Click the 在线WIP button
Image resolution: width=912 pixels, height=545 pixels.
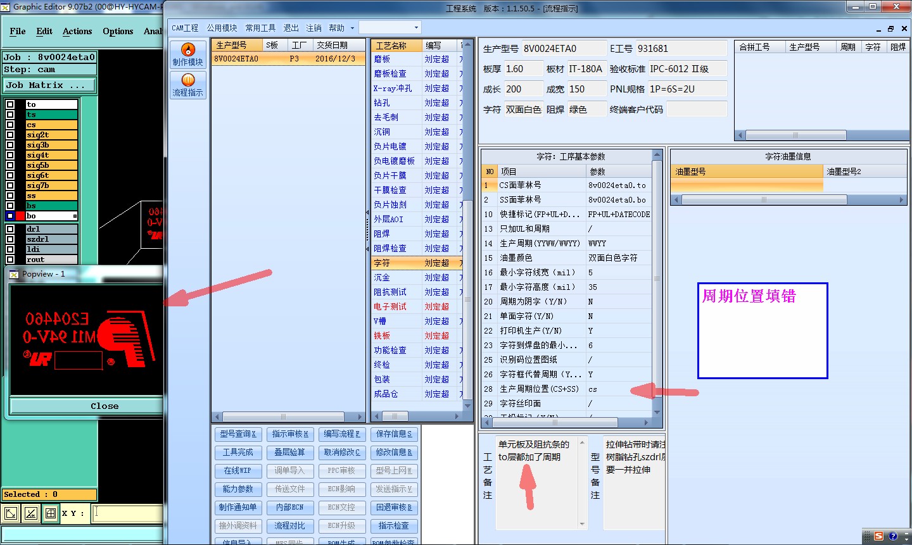(238, 470)
